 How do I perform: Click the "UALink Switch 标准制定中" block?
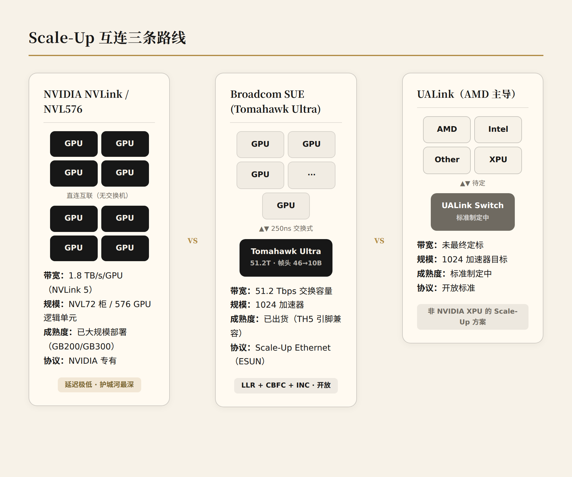click(473, 212)
